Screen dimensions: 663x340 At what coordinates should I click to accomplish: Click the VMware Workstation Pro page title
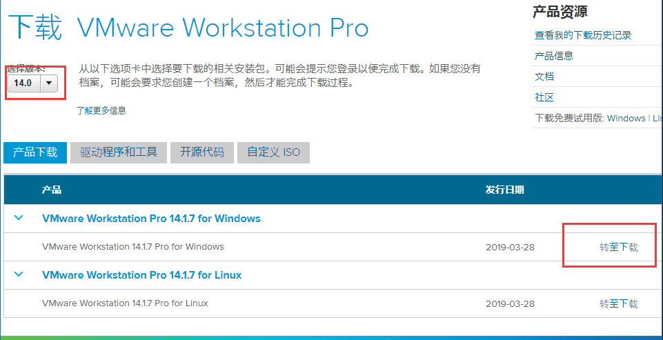[x=223, y=28]
